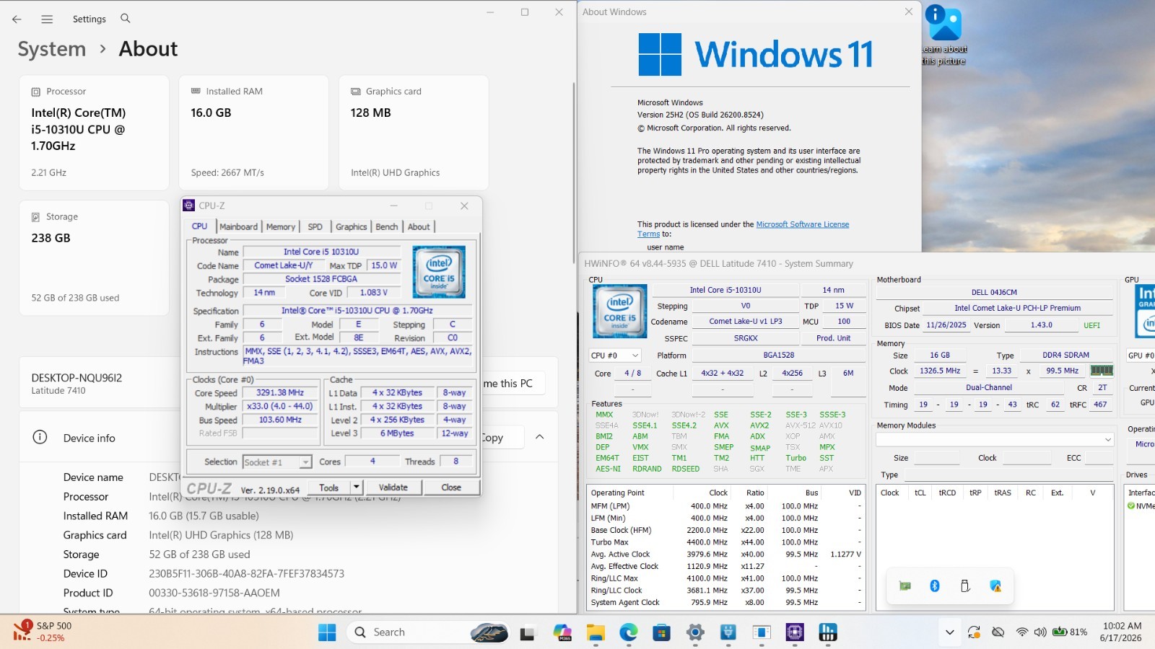Click the CPU-Z purple chip taskbar icon

tap(795, 632)
